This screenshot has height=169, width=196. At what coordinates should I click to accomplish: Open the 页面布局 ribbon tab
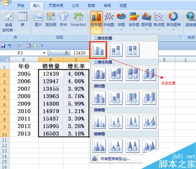pos(56,5)
